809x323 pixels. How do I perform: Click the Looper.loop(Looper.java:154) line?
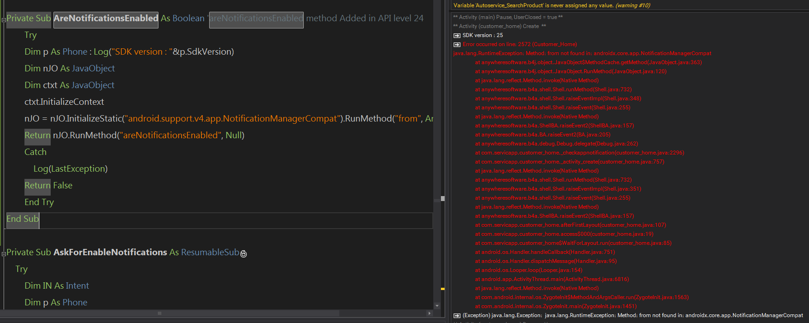[529, 270]
